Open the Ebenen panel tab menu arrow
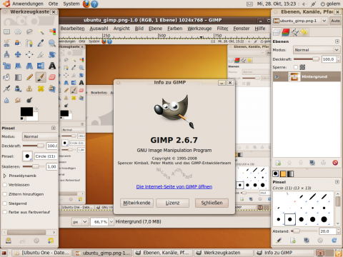Image resolution: width=343 pixels, height=257 pixels. click(337, 41)
